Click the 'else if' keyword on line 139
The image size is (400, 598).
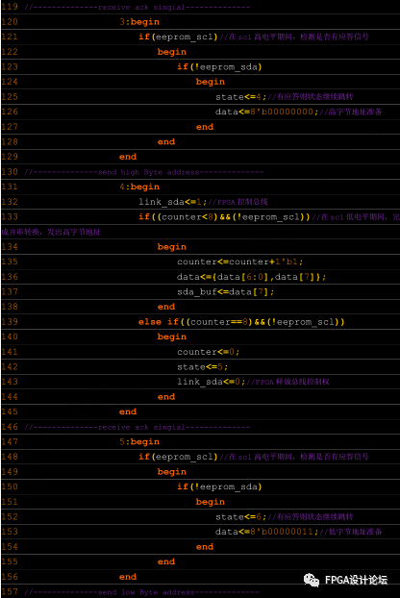[159, 322]
